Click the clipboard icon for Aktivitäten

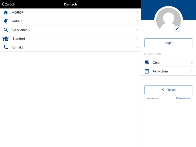147,71
